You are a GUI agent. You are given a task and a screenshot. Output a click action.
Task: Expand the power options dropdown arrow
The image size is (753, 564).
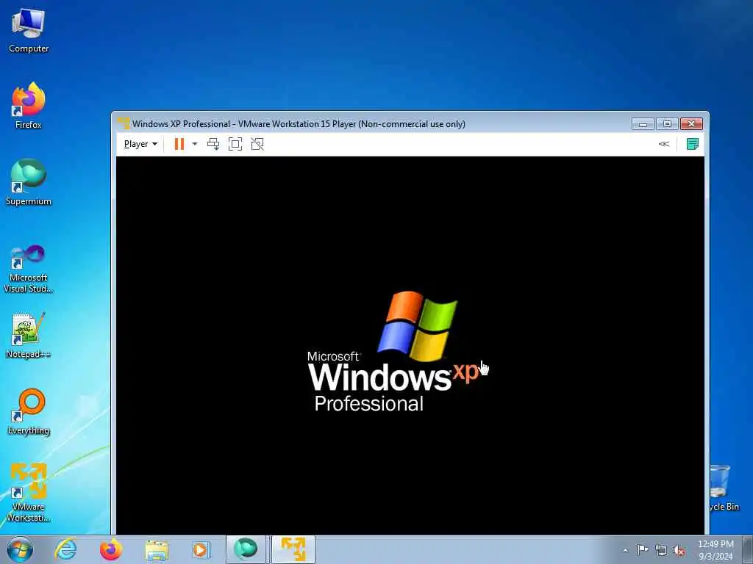[x=194, y=144]
